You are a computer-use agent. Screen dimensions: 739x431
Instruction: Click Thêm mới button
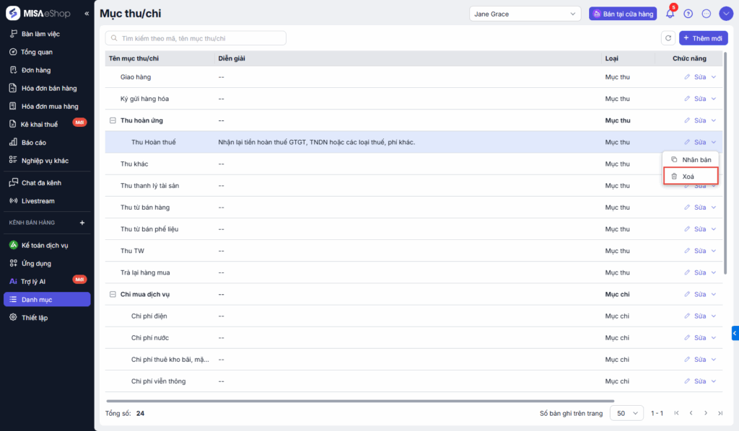pyautogui.click(x=703, y=38)
